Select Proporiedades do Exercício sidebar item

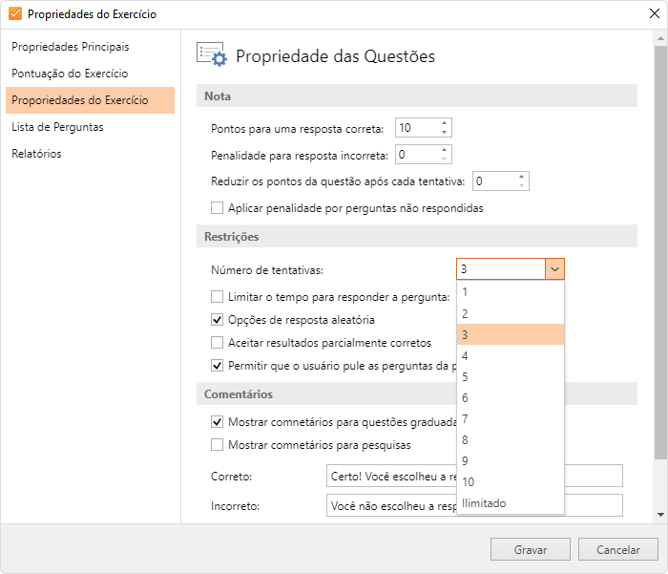pos(90,100)
